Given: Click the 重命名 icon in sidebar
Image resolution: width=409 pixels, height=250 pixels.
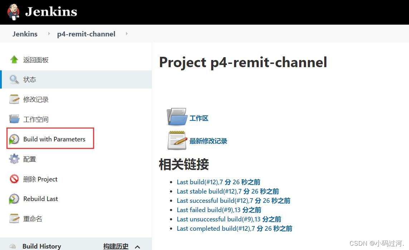Looking at the screenshot, I should pyautogui.click(x=14, y=218).
